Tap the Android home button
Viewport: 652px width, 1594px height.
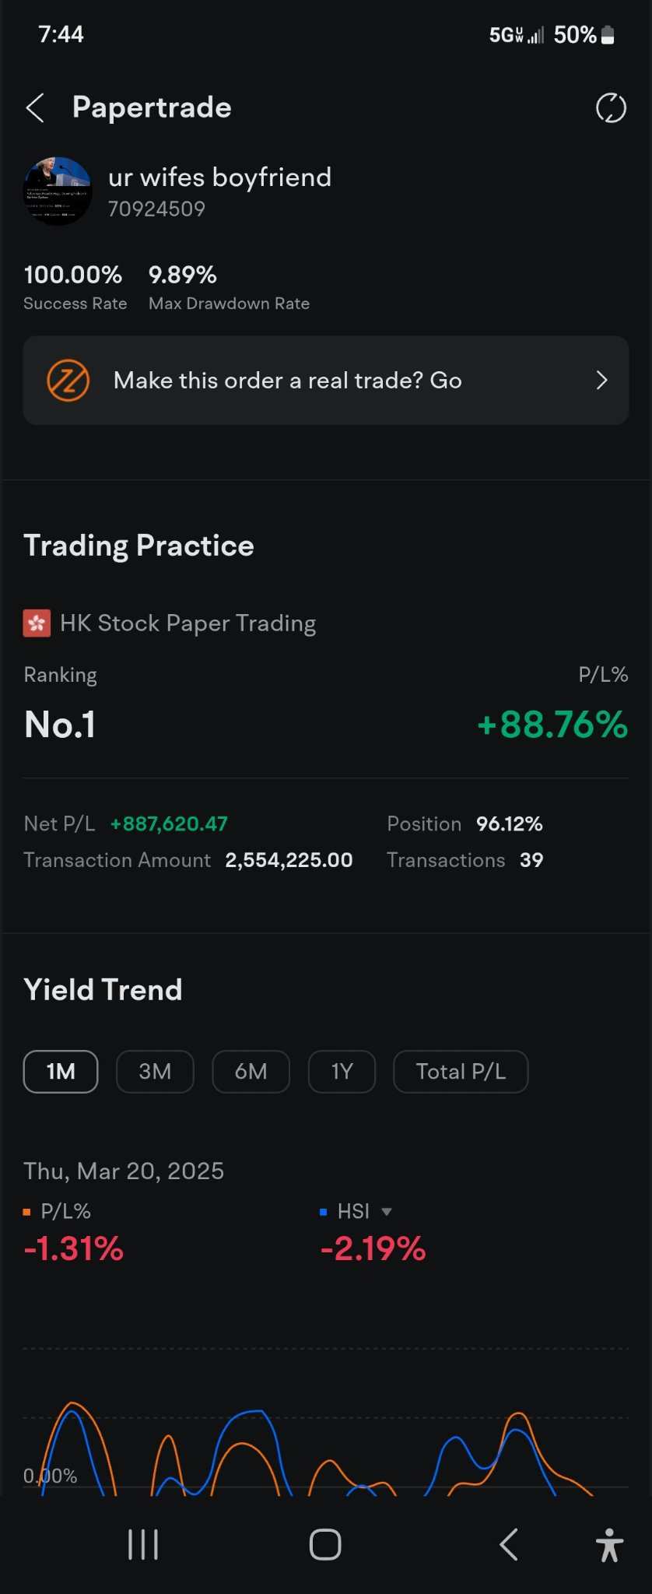(x=325, y=1544)
